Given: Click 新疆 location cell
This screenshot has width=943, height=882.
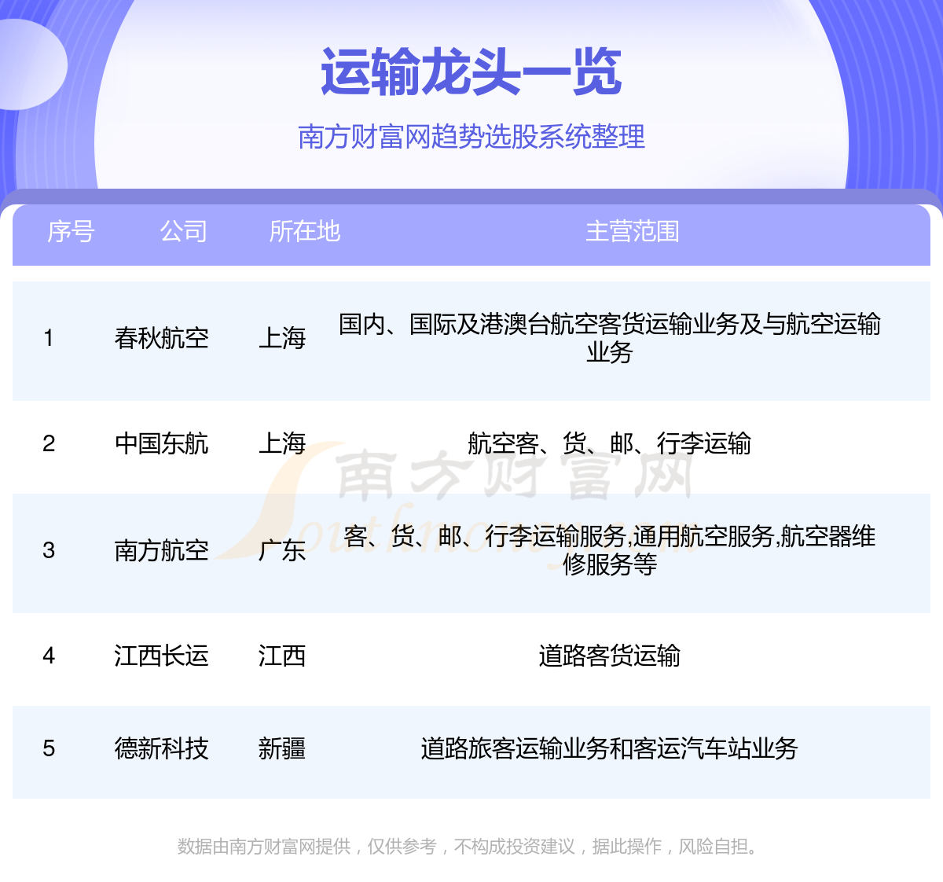Looking at the screenshot, I should pyautogui.click(x=282, y=748).
